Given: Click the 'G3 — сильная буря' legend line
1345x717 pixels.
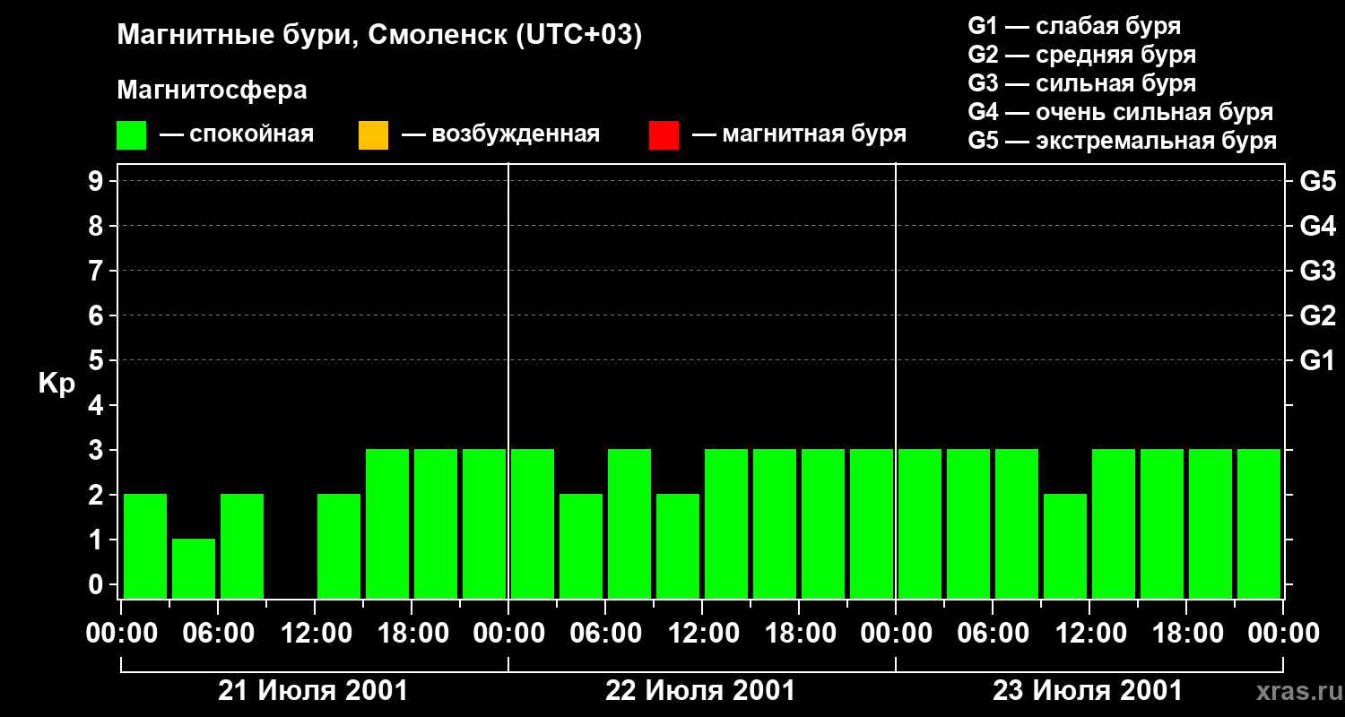Looking at the screenshot, I should [x=1081, y=83].
